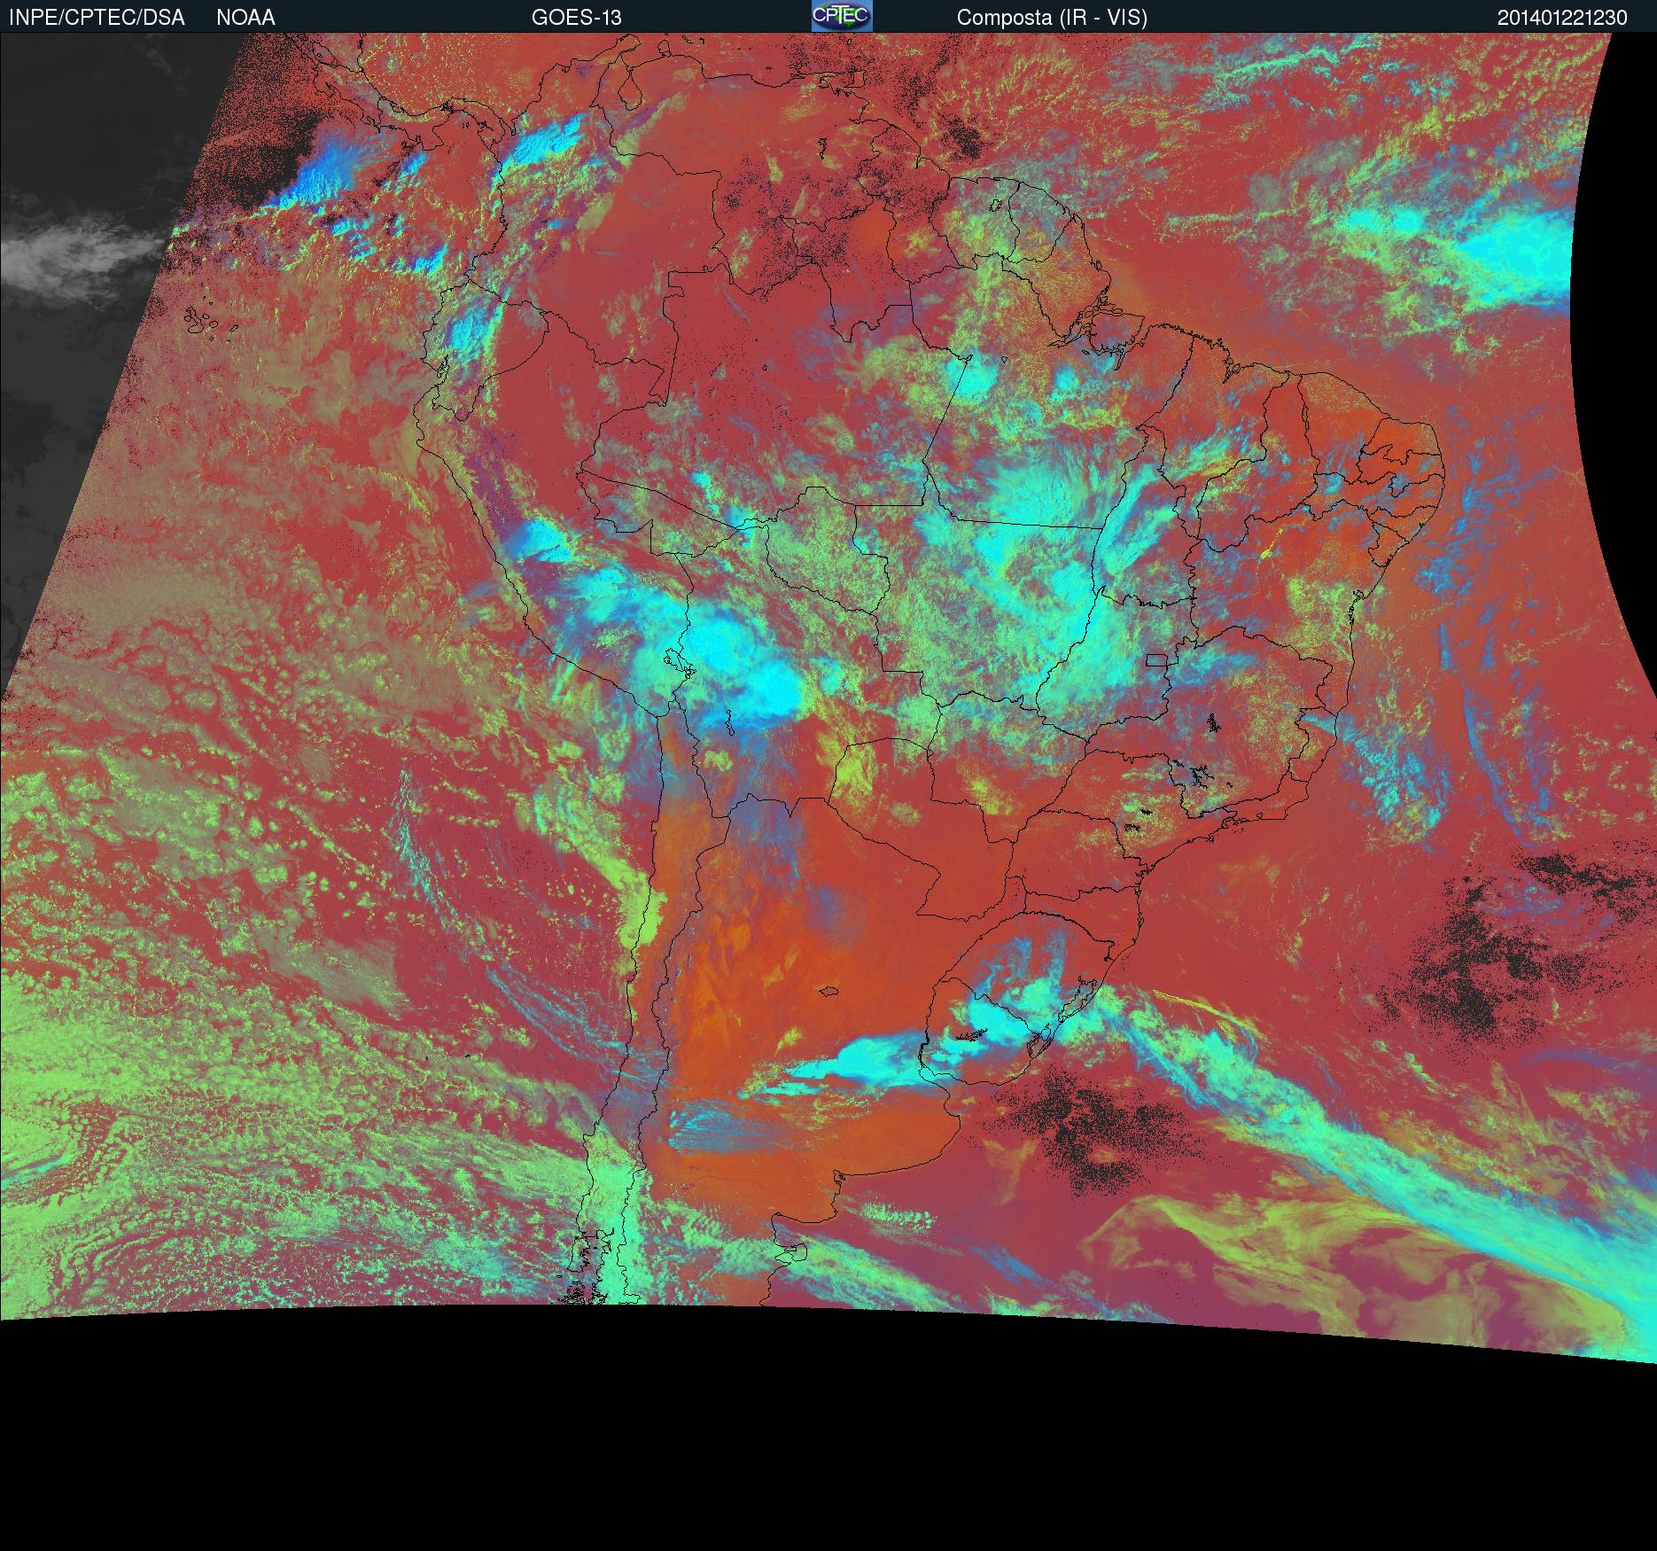Click the 201401221230 timestamp

pos(1562,18)
